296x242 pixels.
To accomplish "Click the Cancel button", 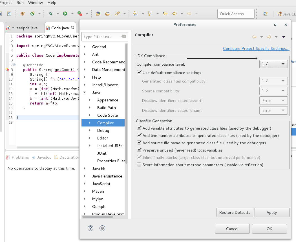I will (x=232, y=228).
